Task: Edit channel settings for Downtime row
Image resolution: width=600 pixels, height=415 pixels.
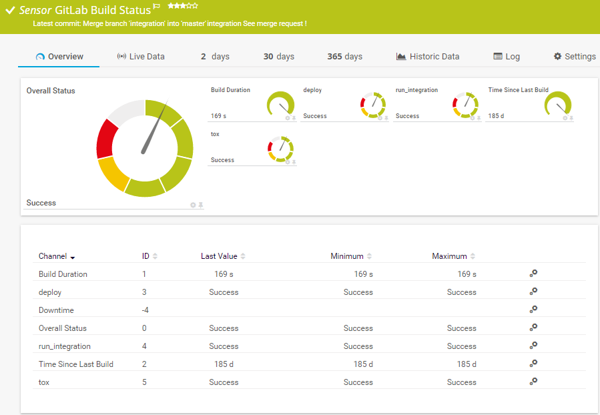Action: pyautogui.click(x=533, y=310)
